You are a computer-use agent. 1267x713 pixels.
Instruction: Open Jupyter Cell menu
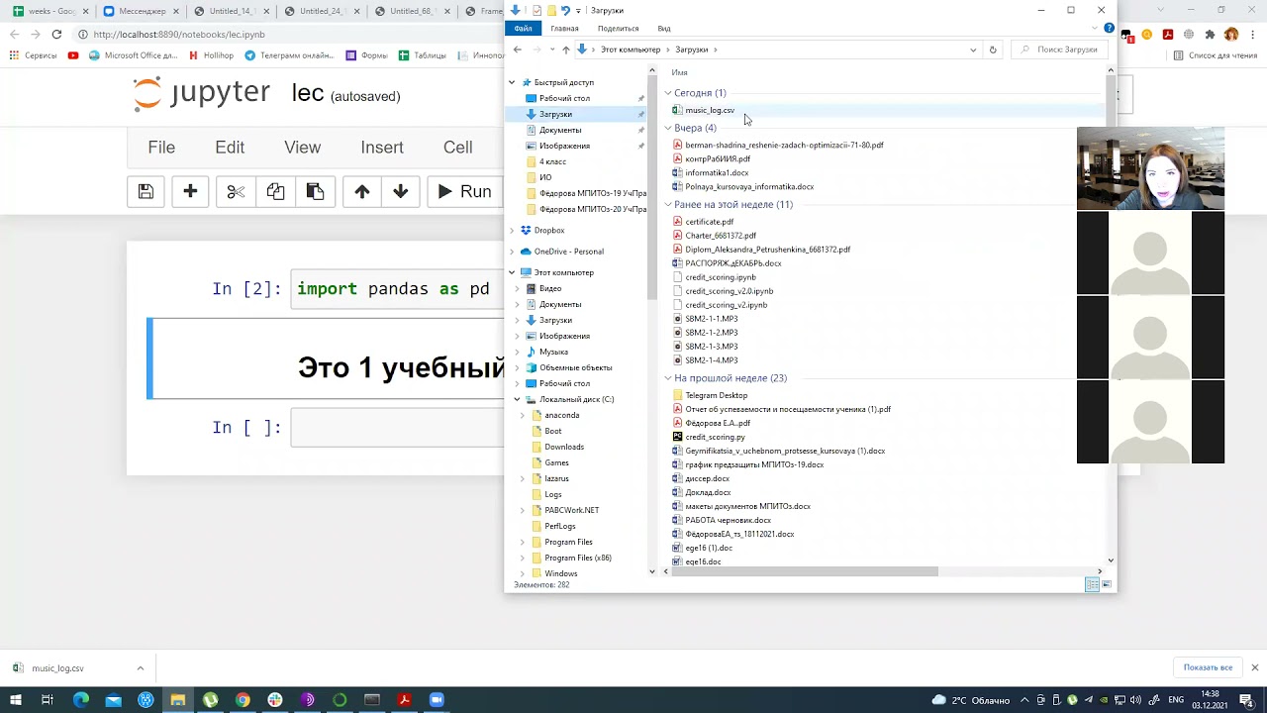pos(457,147)
